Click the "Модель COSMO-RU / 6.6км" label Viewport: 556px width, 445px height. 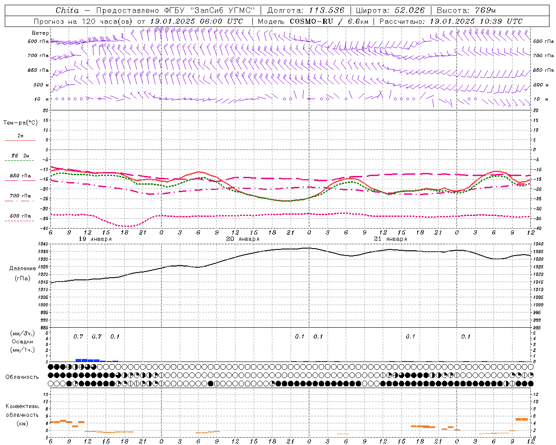pos(313,21)
